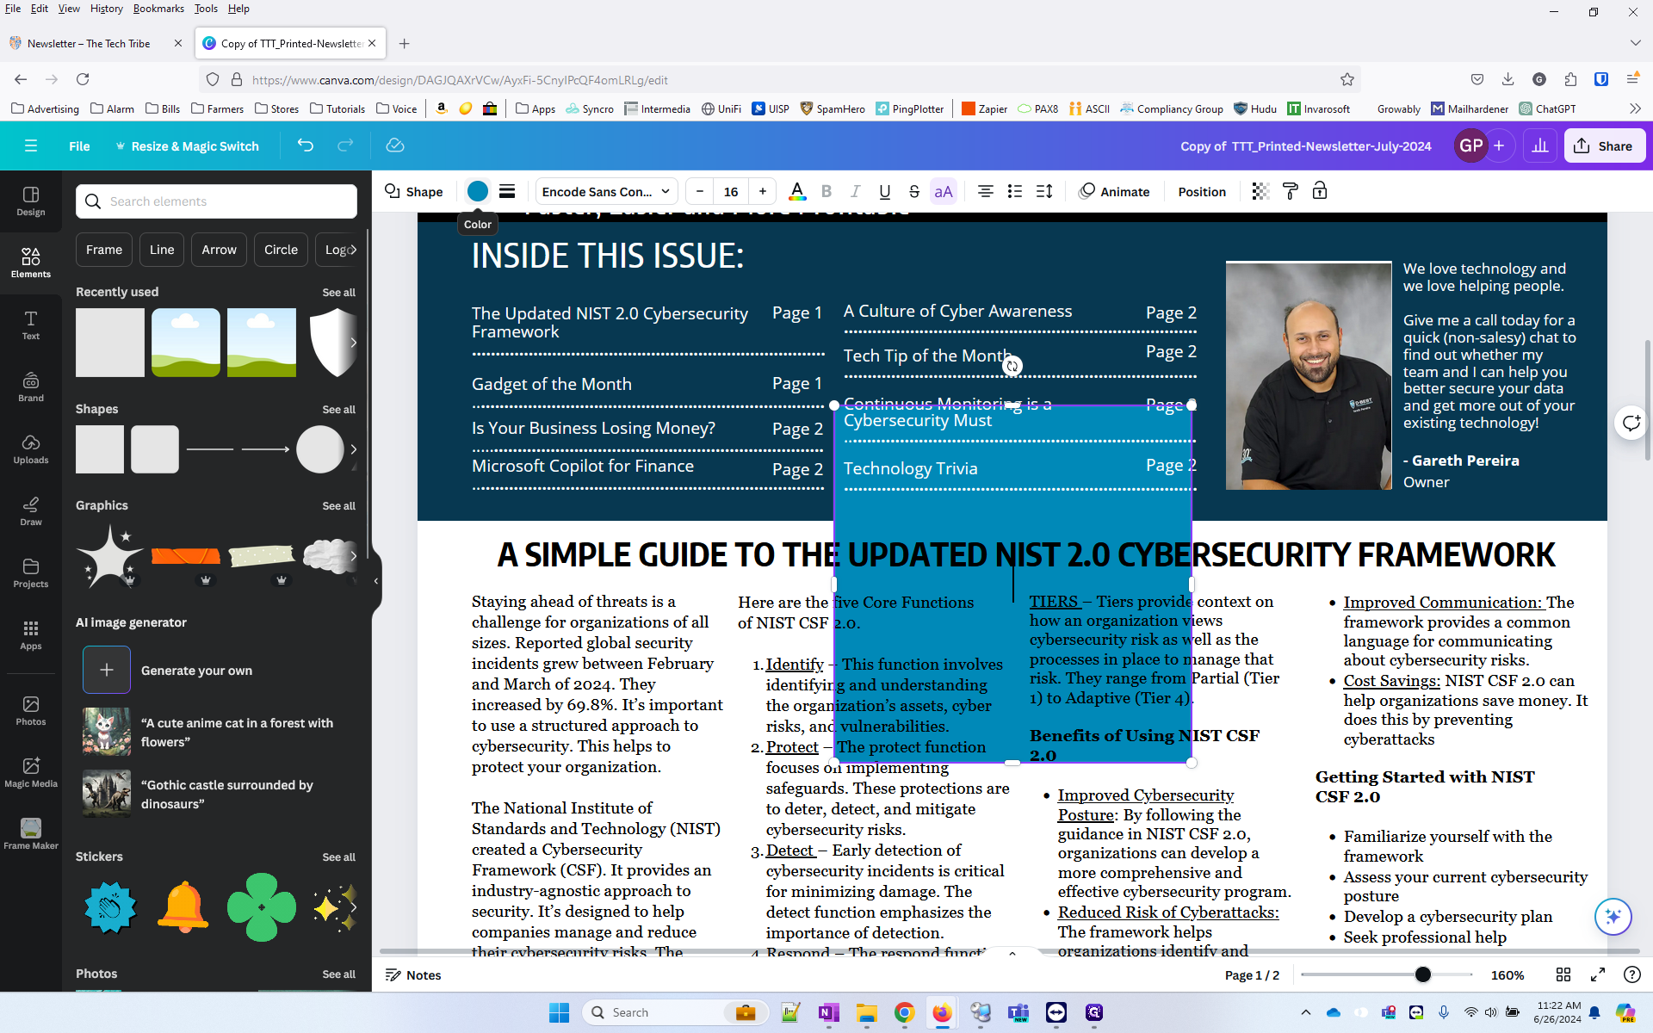The width and height of the screenshot is (1653, 1033).
Task: Open the Design panel in sidebar
Action: [x=31, y=201]
